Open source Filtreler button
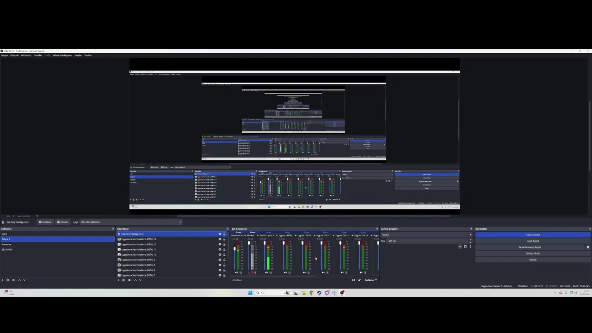The width and height of the screenshot is (592, 333). coord(62,222)
